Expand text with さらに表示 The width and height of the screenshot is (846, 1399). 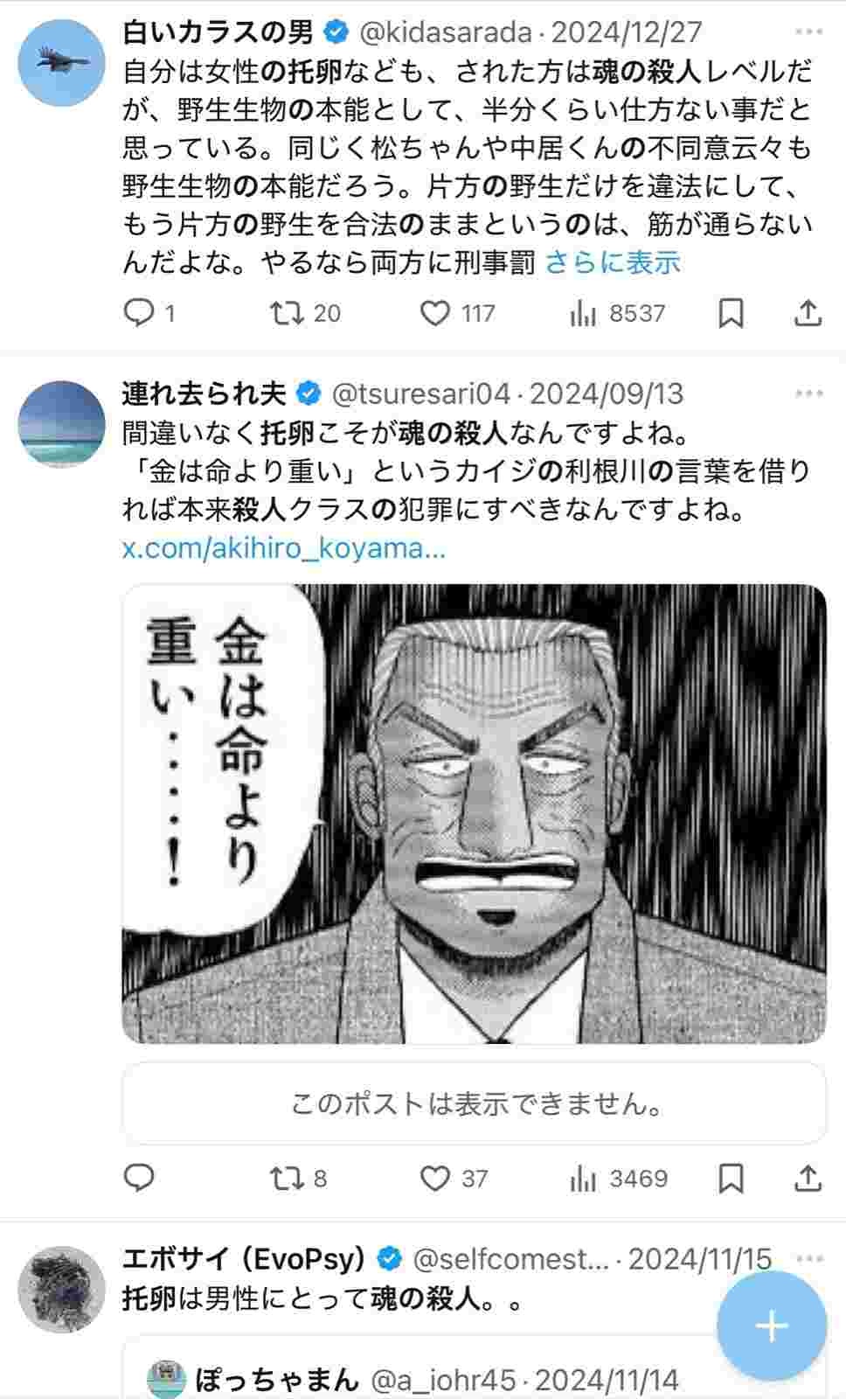[613, 262]
